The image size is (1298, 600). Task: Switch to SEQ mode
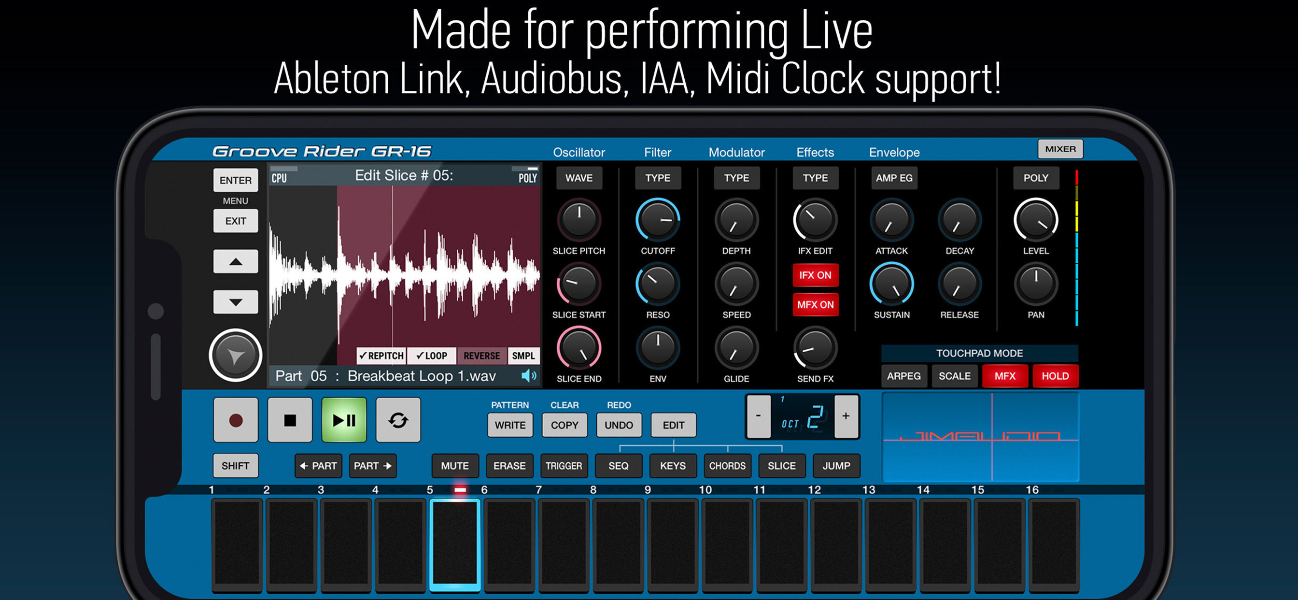click(x=618, y=466)
